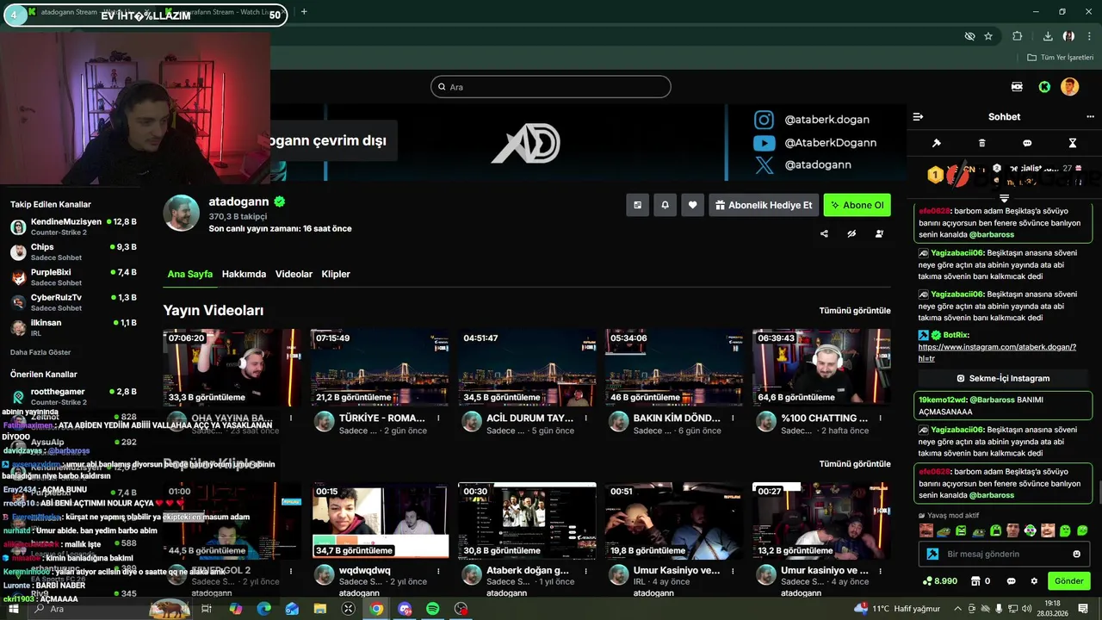Screen dimensions: 1102x620
Task: Click the taskbar volume speaker icon
Action: point(1028,609)
